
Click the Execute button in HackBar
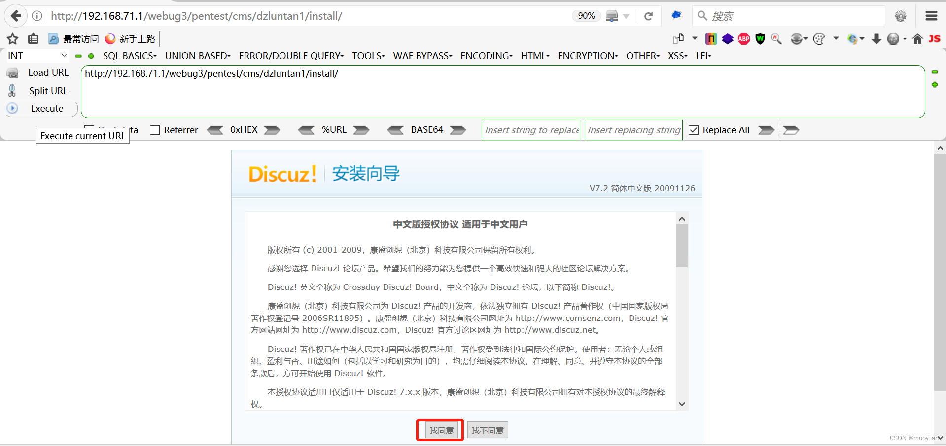[x=42, y=108]
